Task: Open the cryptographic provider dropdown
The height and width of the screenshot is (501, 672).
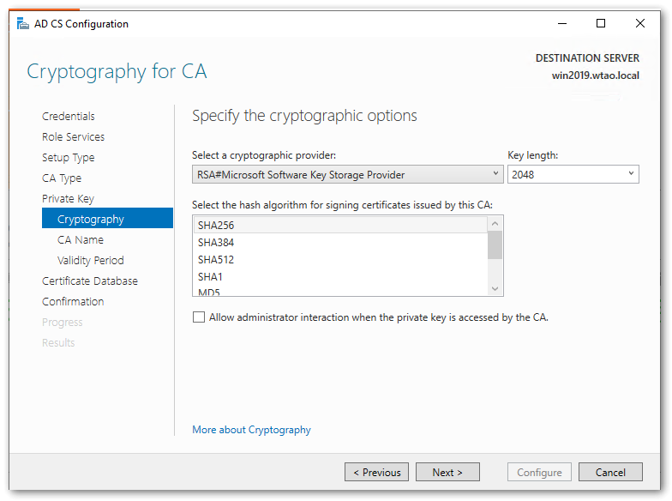Action: [347, 175]
